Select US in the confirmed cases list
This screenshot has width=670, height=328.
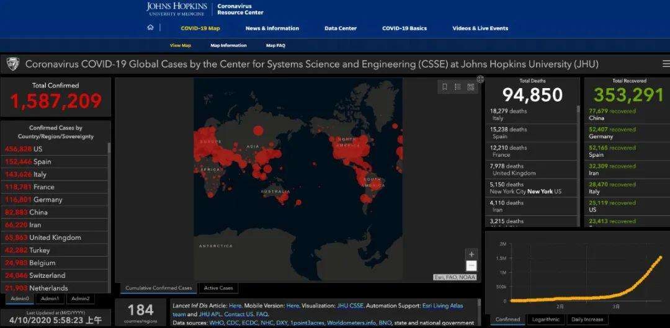(54, 149)
